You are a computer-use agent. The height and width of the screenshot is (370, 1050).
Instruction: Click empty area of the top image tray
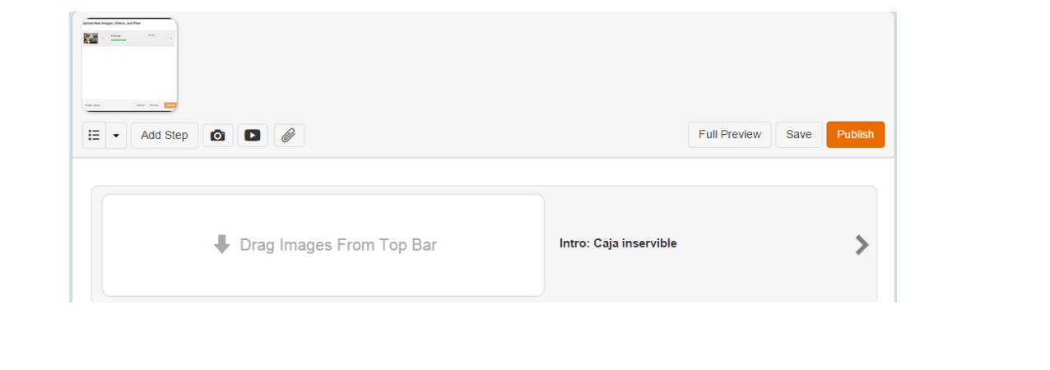[x=535, y=66]
